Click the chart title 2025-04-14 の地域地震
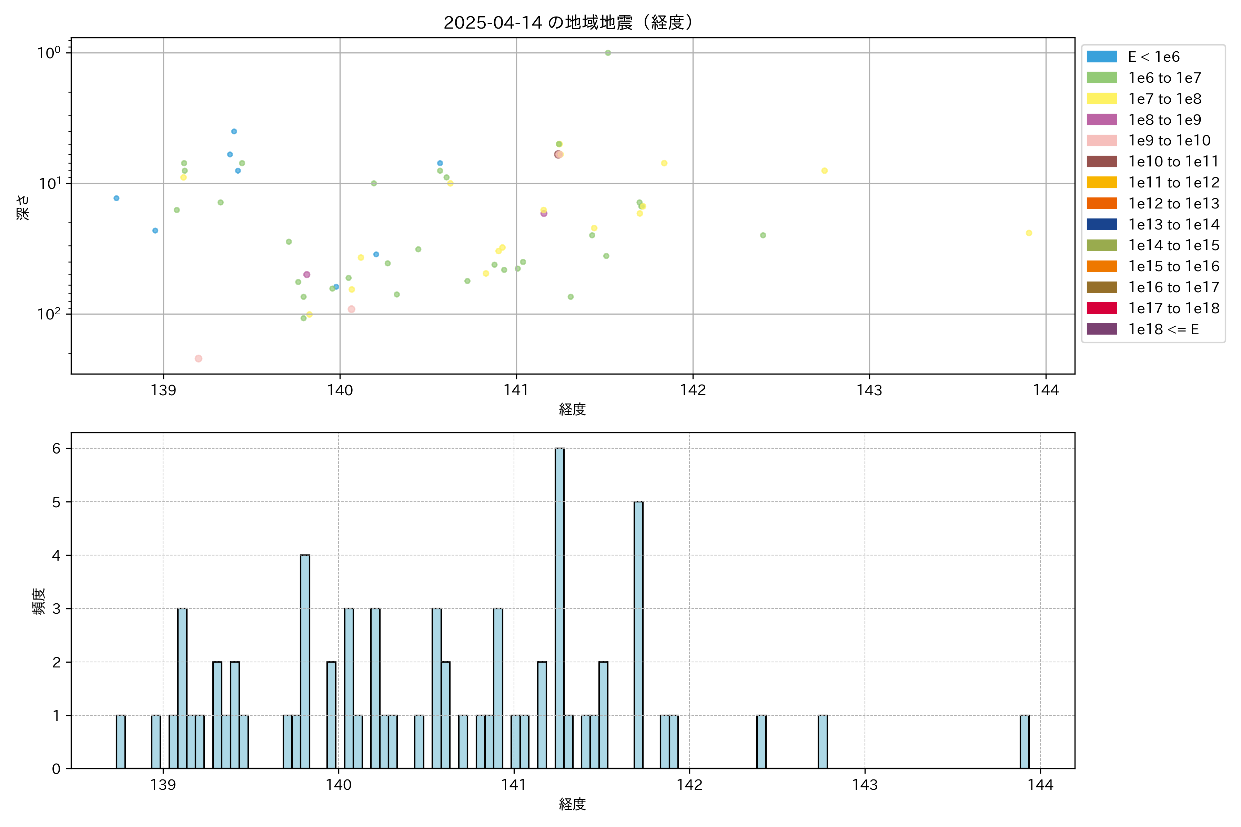The width and height of the screenshot is (1241, 827). coord(568,22)
